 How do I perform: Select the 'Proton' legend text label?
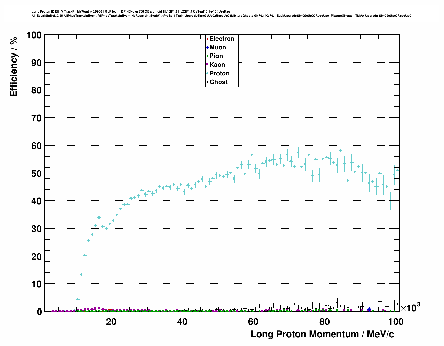(219, 73)
